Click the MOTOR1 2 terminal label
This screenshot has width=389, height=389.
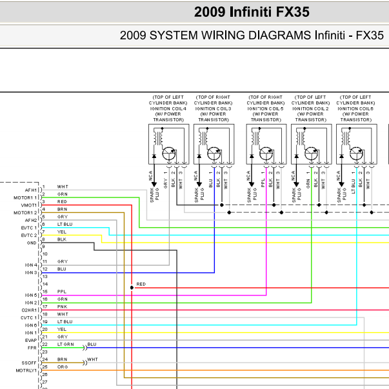(25, 213)
